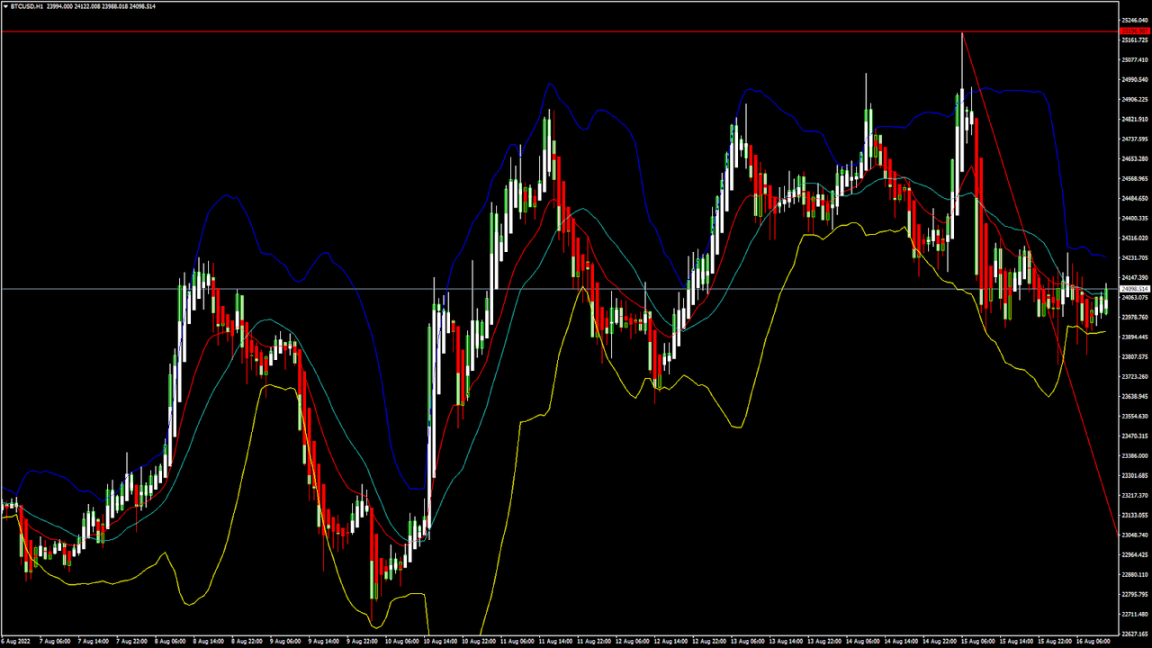
Task: Click the 24653.280 price scale label
Action: pos(1135,159)
